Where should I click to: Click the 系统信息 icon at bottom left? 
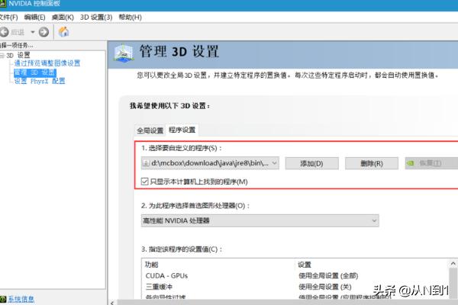pos(3,299)
